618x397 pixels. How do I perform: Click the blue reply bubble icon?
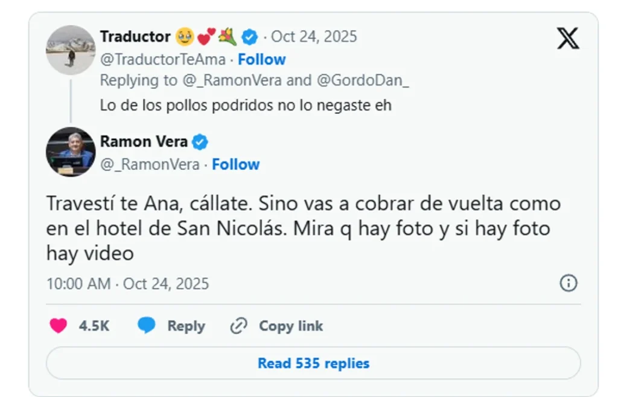[x=147, y=326]
